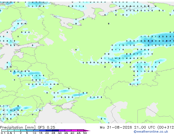Click the '45' legend scale label
The height and width of the screenshot is (134, 174).
[x=78, y=133]
